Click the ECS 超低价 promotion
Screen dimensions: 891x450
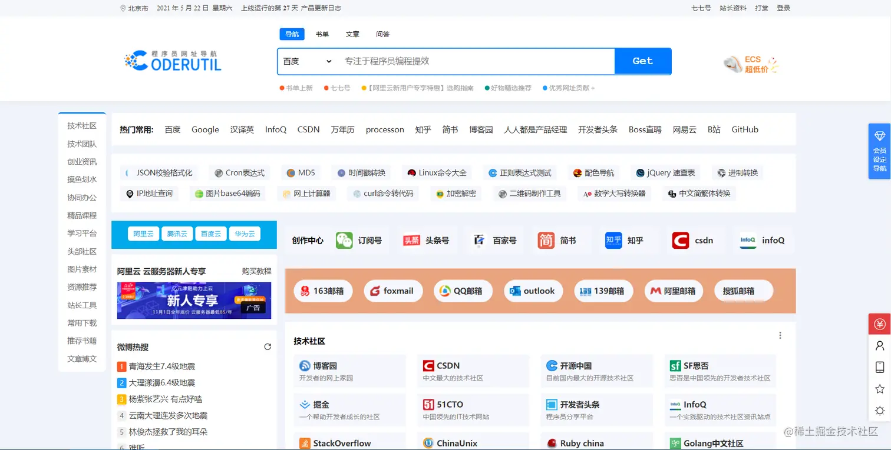point(752,64)
